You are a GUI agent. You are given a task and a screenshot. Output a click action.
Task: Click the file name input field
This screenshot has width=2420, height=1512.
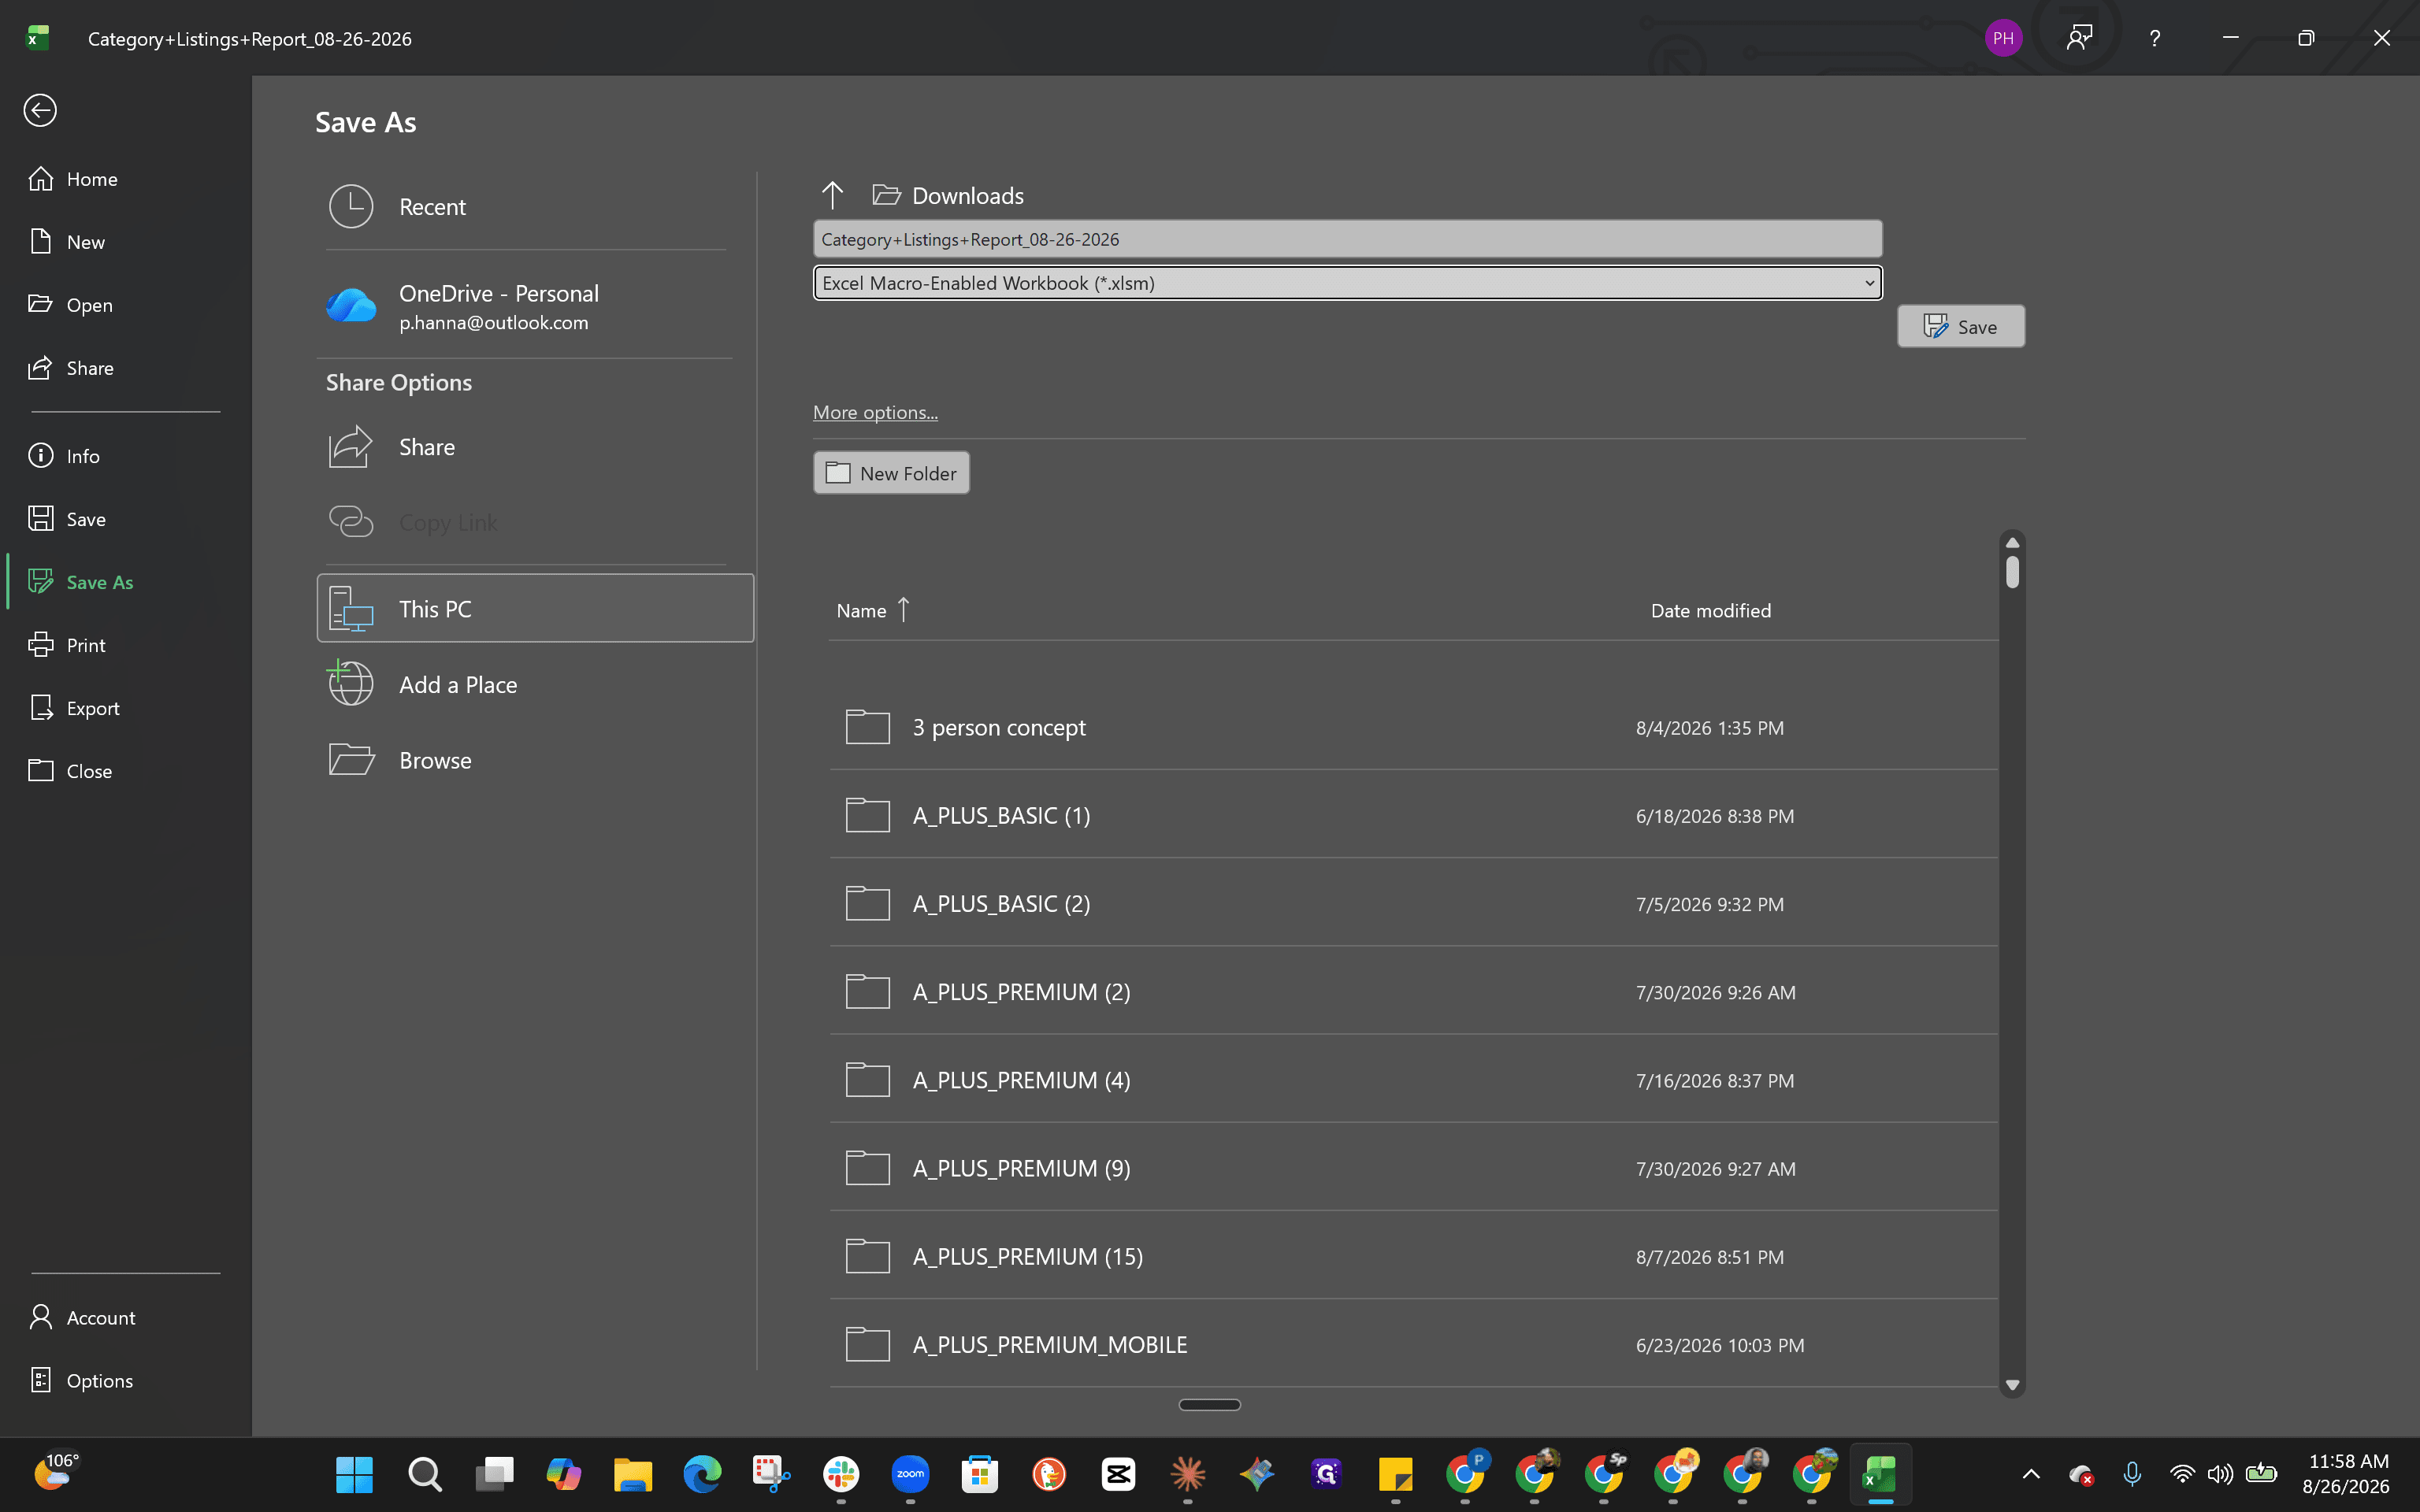[1347, 239]
